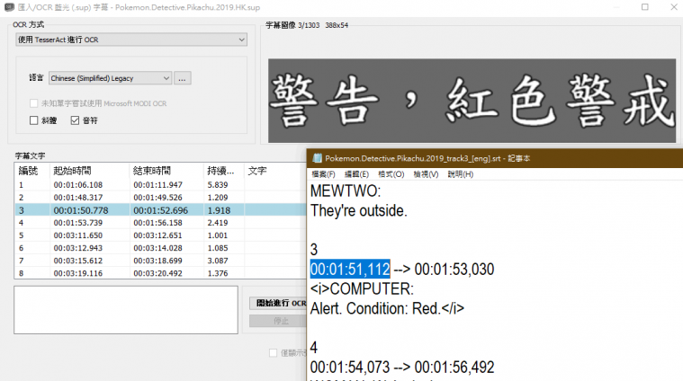Click the MEWTWO: line in Notepad

click(x=346, y=190)
